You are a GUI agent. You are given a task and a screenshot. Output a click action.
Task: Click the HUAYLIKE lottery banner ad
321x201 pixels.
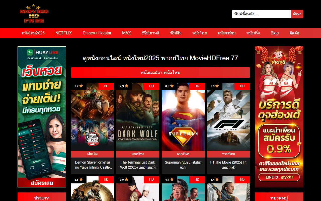[42, 117]
